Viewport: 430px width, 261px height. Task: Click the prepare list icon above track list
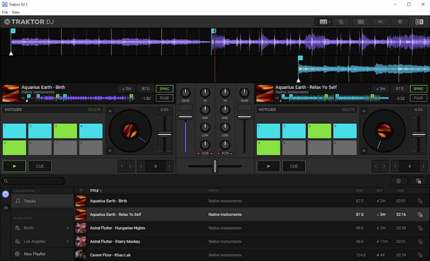[x=418, y=181]
